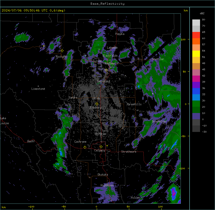
Task: Click the km unit label at top right
Action: point(186,10)
